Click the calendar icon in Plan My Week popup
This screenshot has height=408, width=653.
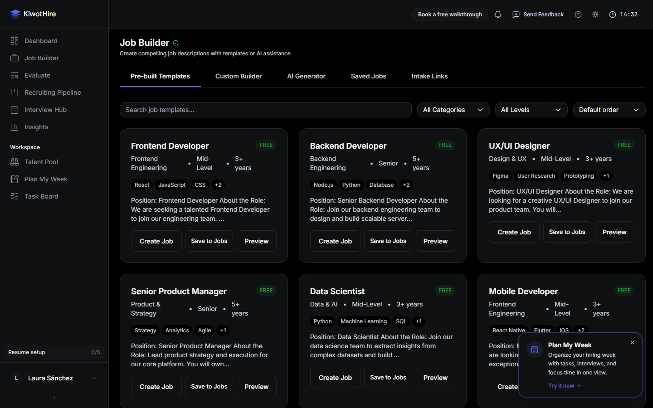click(535, 350)
